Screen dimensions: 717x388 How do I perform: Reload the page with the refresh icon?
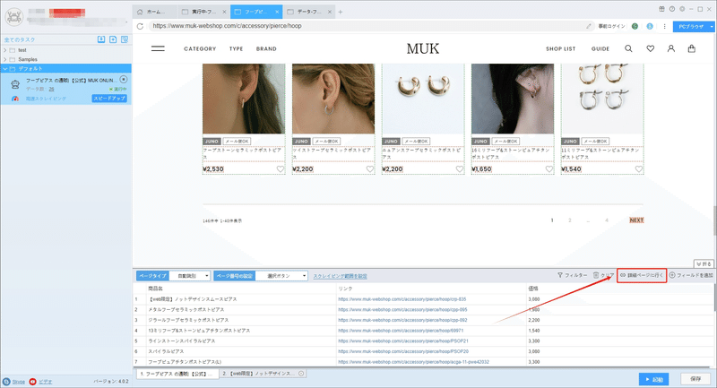[x=140, y=26]
